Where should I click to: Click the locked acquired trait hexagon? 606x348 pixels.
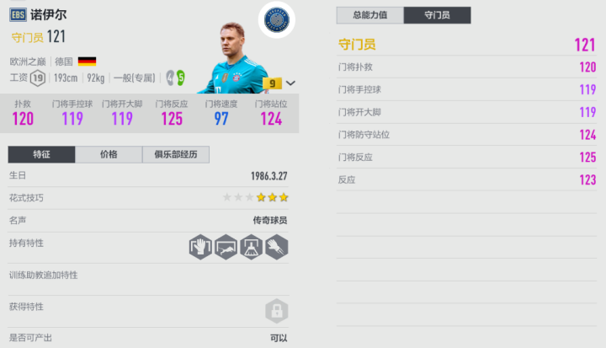click(x=277, y=311)
